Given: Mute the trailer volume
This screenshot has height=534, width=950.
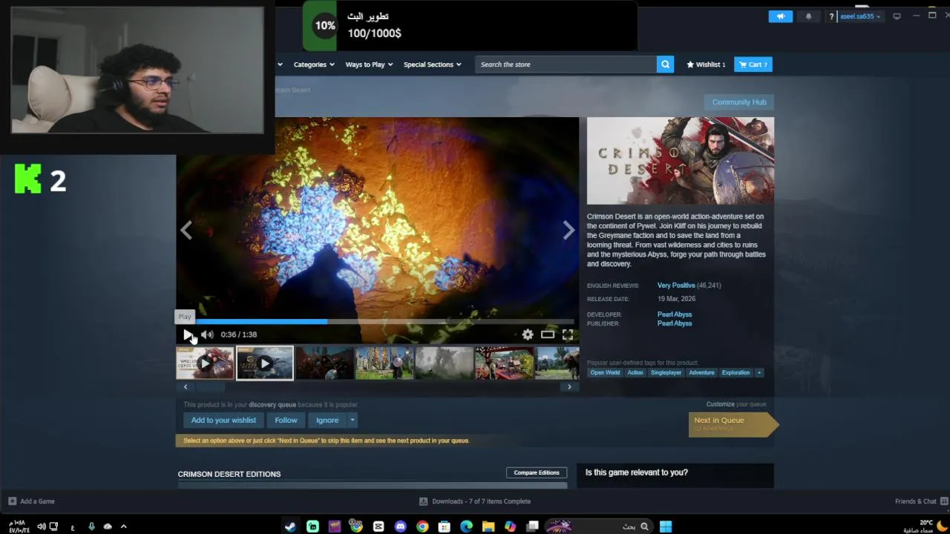Looking at the screenshot, I should (x=207, y=334).
